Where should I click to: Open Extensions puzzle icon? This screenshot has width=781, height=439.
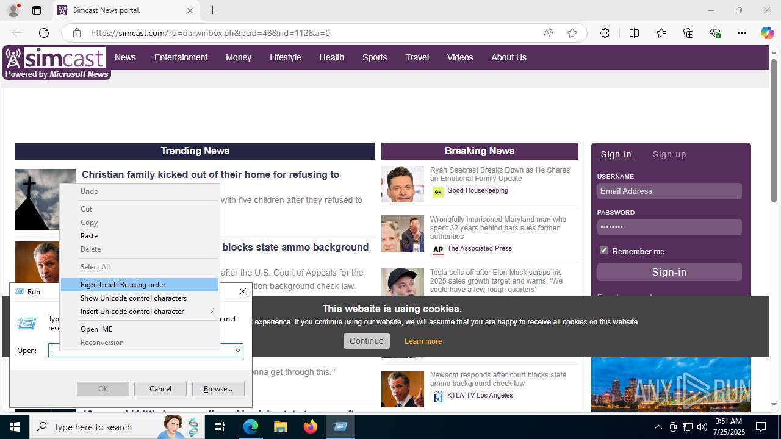point(605,33)
